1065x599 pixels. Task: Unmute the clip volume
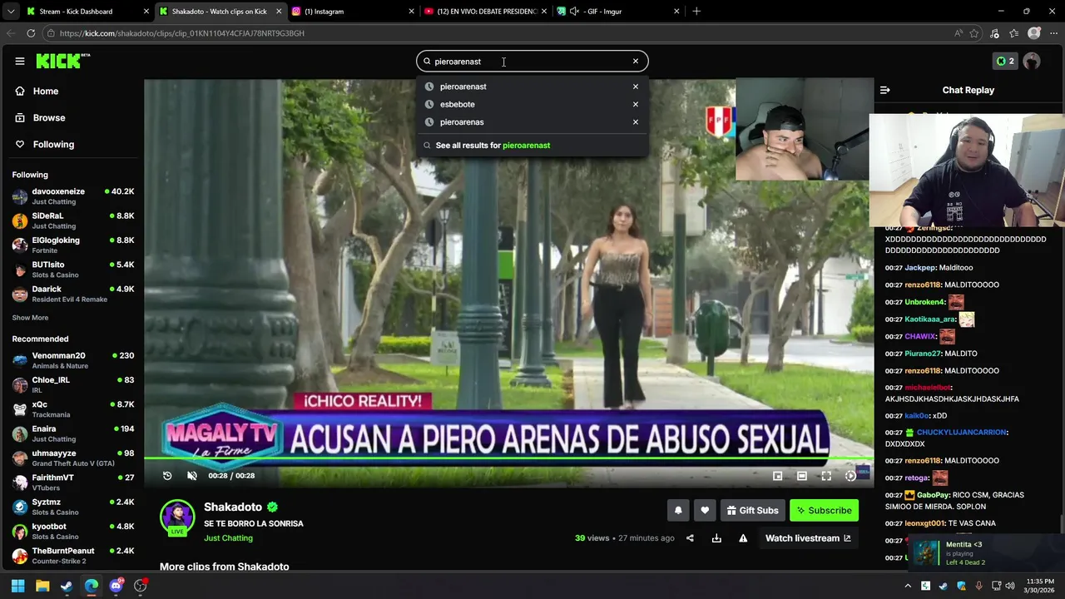pos(192,476)
